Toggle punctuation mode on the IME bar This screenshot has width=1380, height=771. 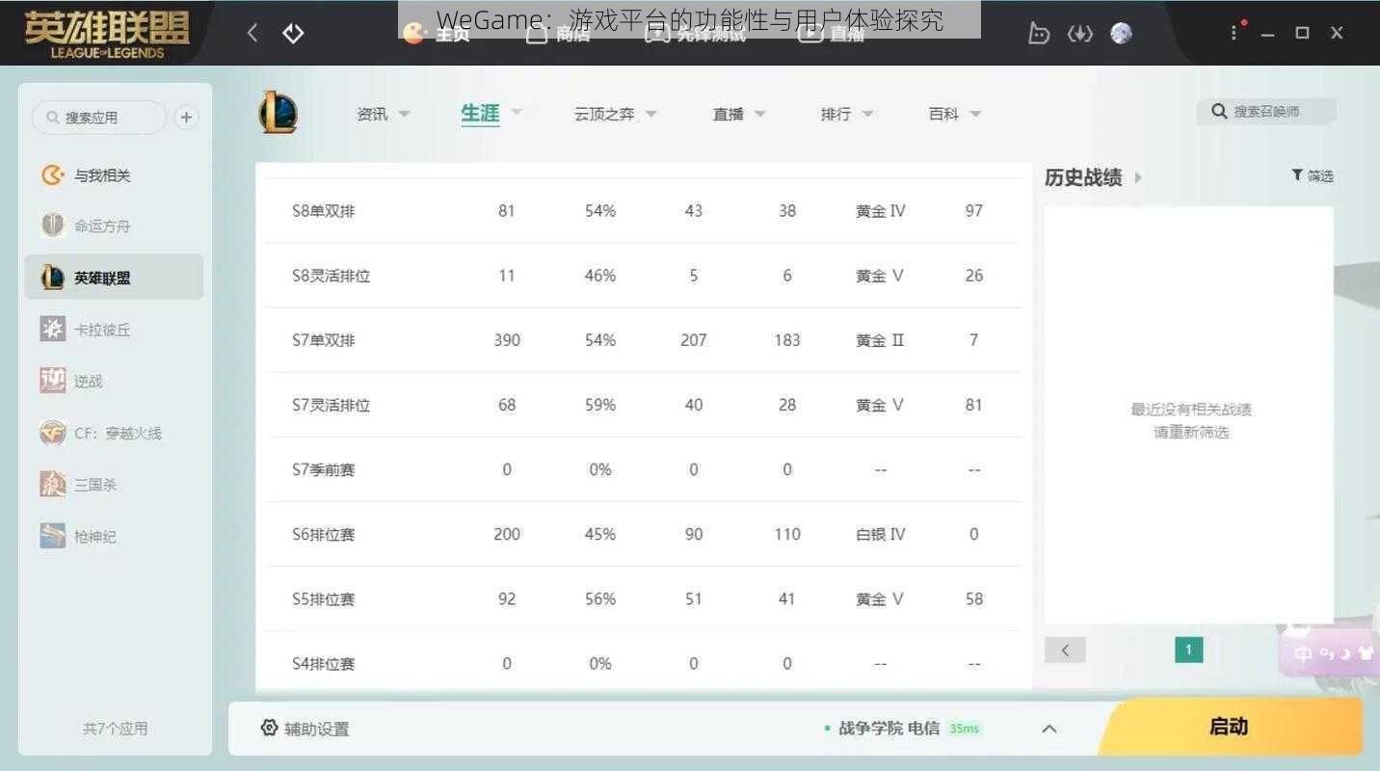click(x=1326, y=654)
